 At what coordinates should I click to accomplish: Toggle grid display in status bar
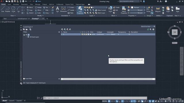coord(109,101)
